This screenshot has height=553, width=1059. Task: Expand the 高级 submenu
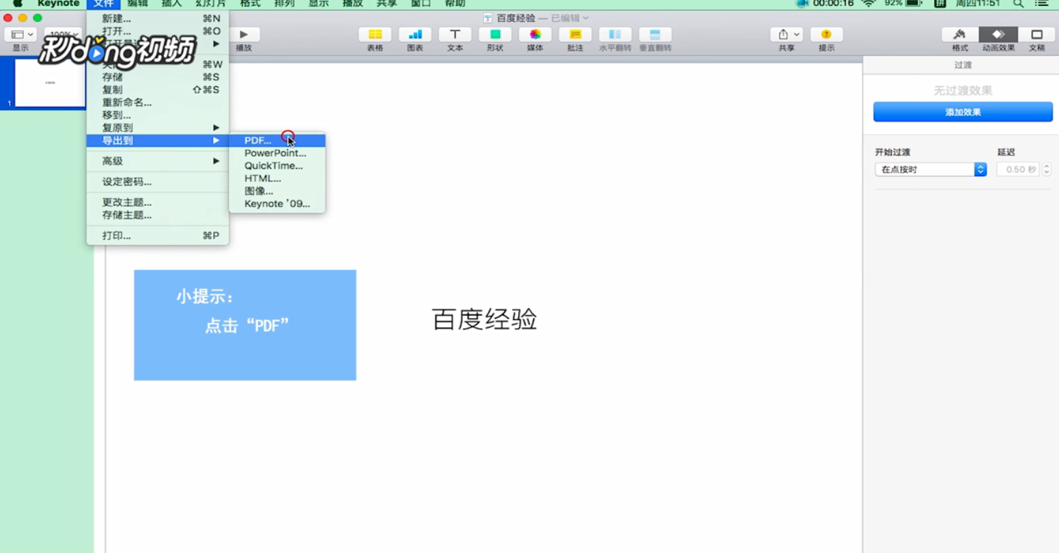158,161
